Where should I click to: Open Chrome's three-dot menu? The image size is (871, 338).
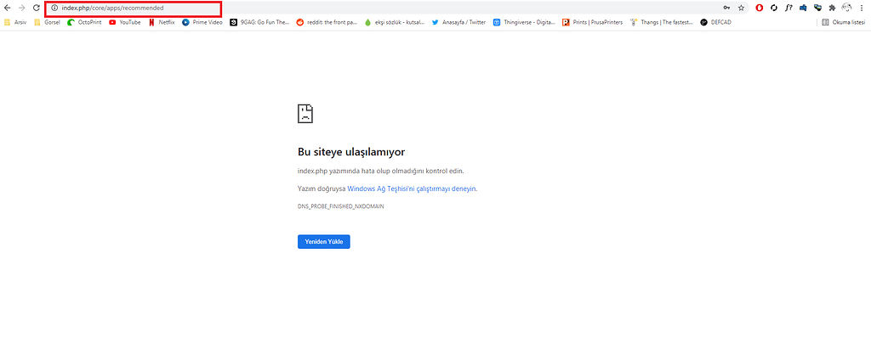tap(861, 8)
